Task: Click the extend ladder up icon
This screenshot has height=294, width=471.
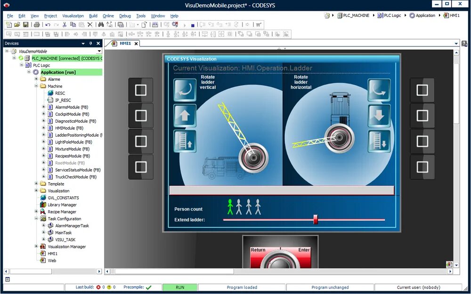Action: tap(185, 141)
